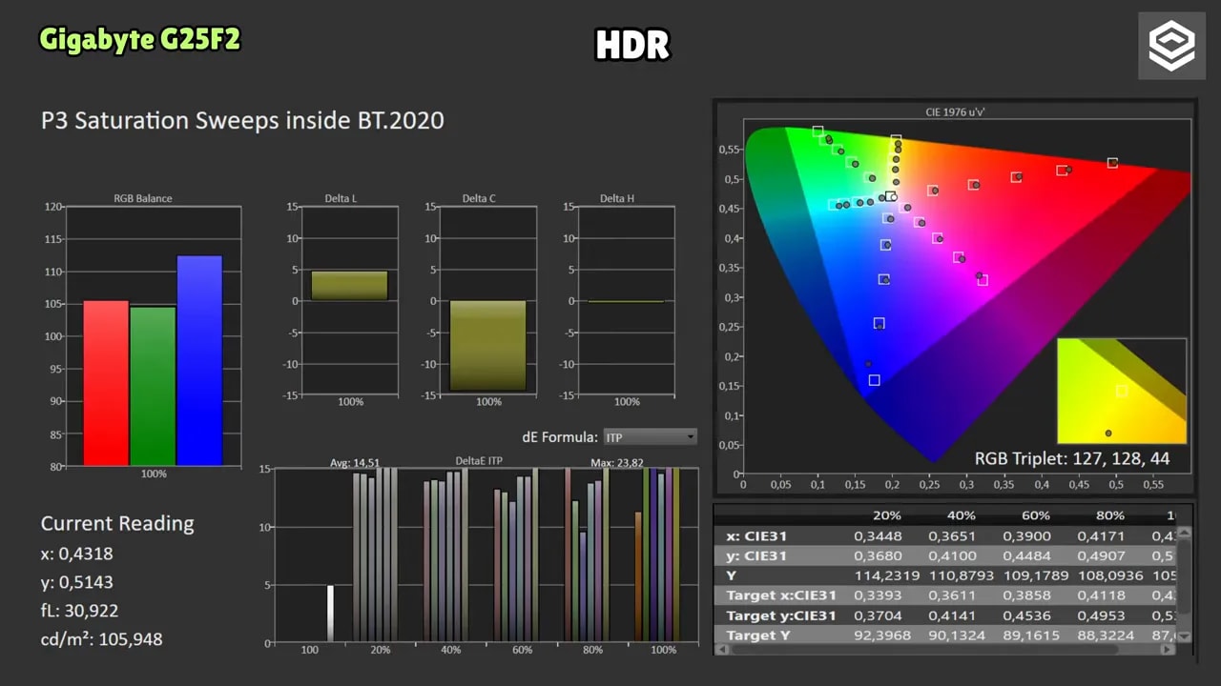This screenshot has width=1221, height=686.
Task: Select the 'x: CIE31' row header
Action: click(x=756, y=536)
